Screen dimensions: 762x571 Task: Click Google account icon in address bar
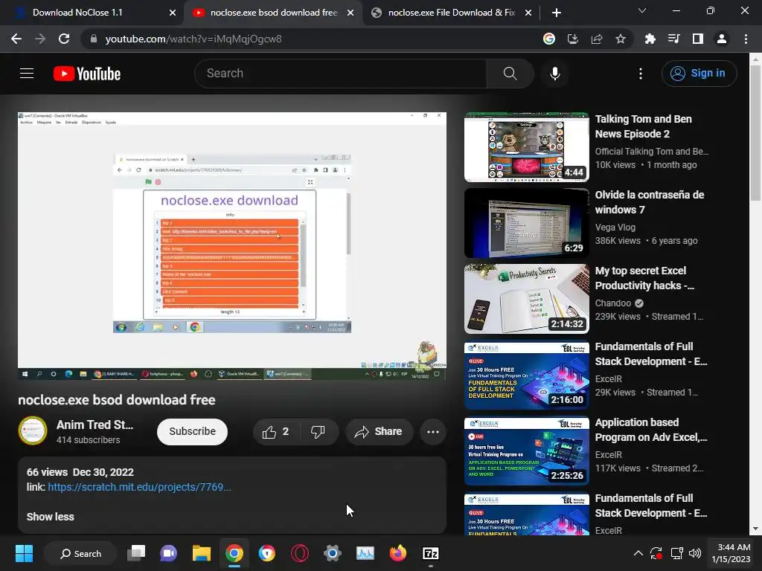tap(548, 39)
